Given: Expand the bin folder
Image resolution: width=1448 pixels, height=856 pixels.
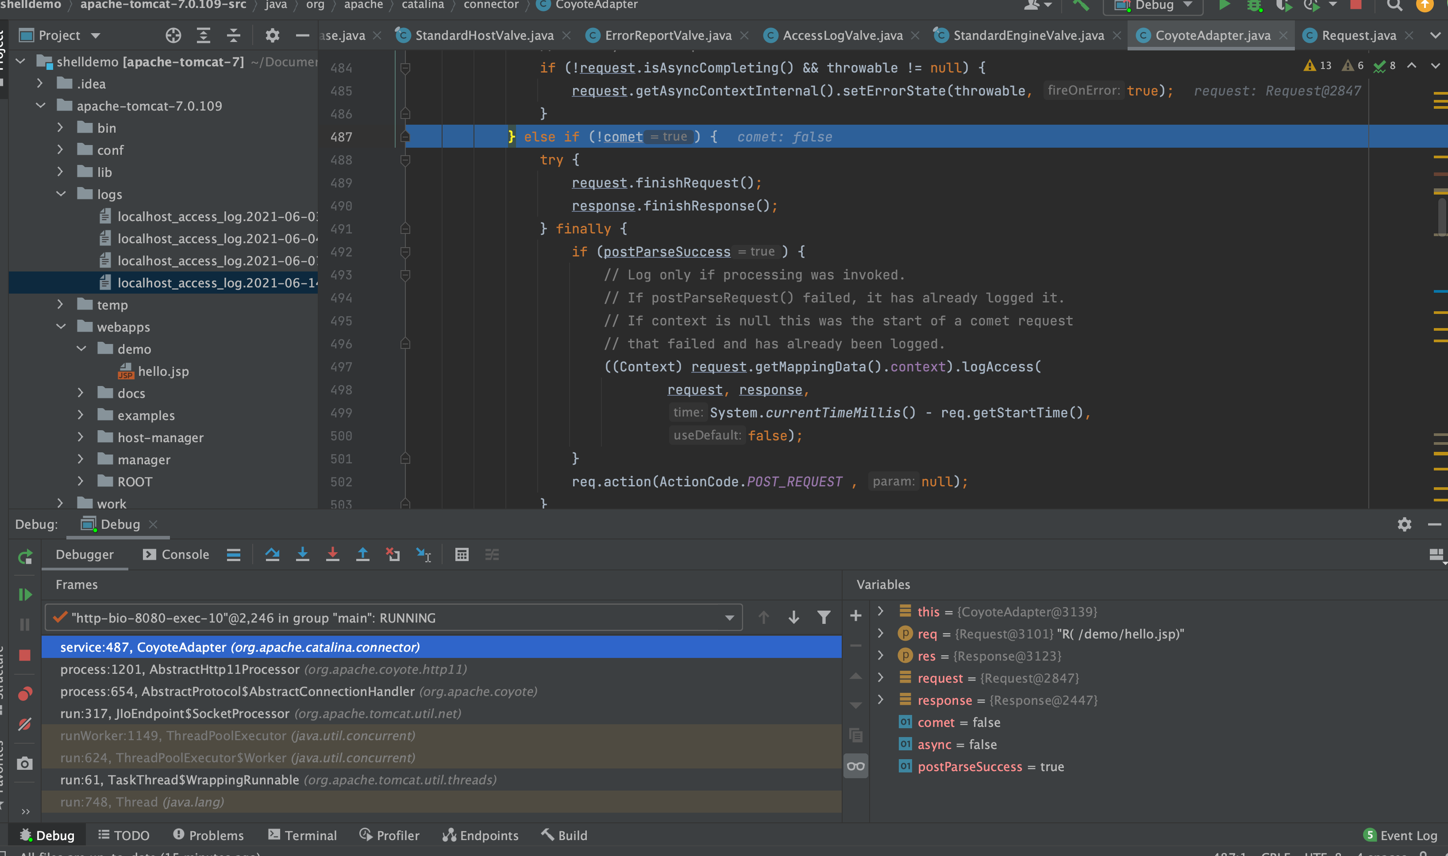Looking at the screenshot, I should (x=60, y=127).
